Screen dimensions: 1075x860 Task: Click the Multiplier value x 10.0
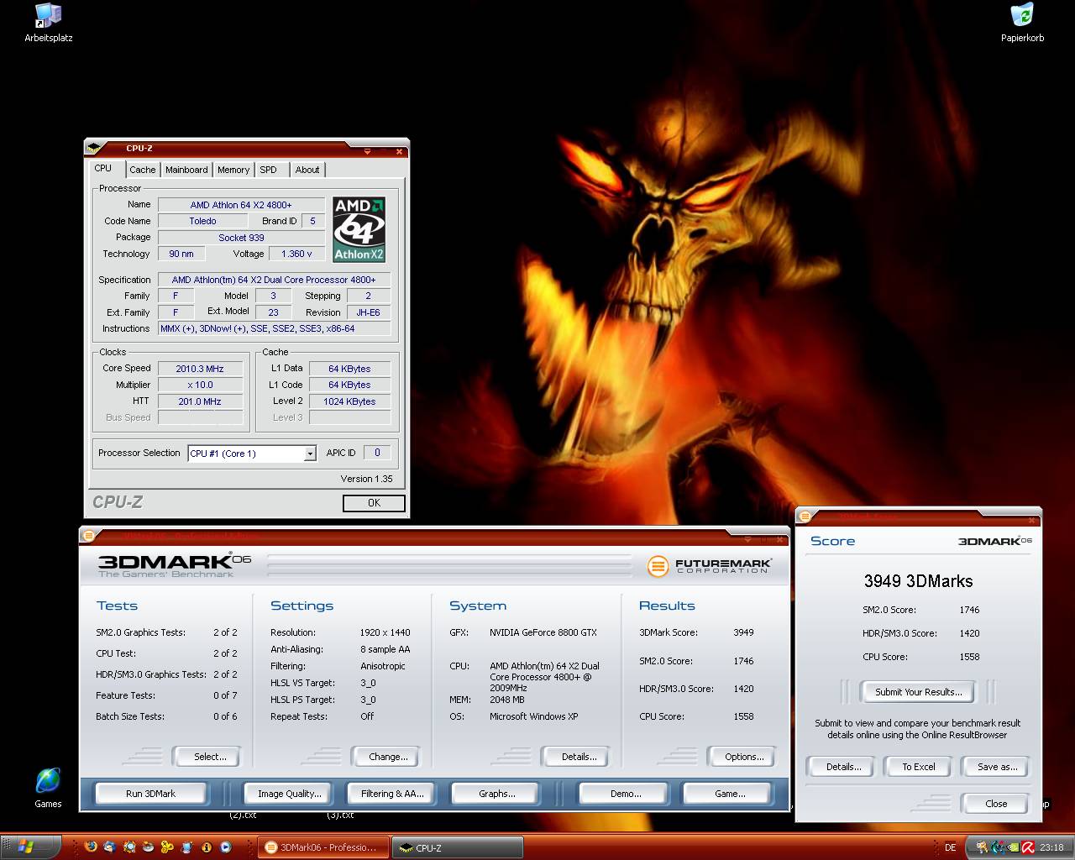pos(200,385)
